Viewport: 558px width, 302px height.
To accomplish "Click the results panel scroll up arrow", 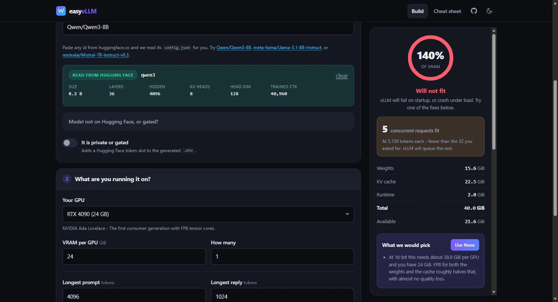I will point(494,31).
